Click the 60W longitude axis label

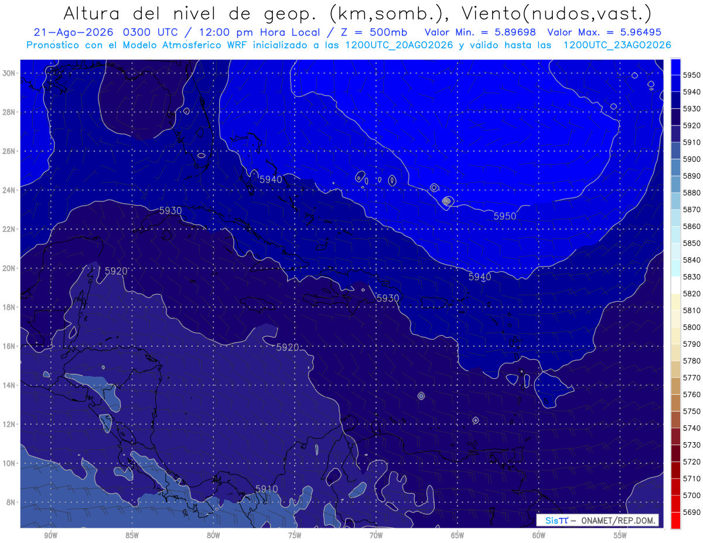[539, 535]
